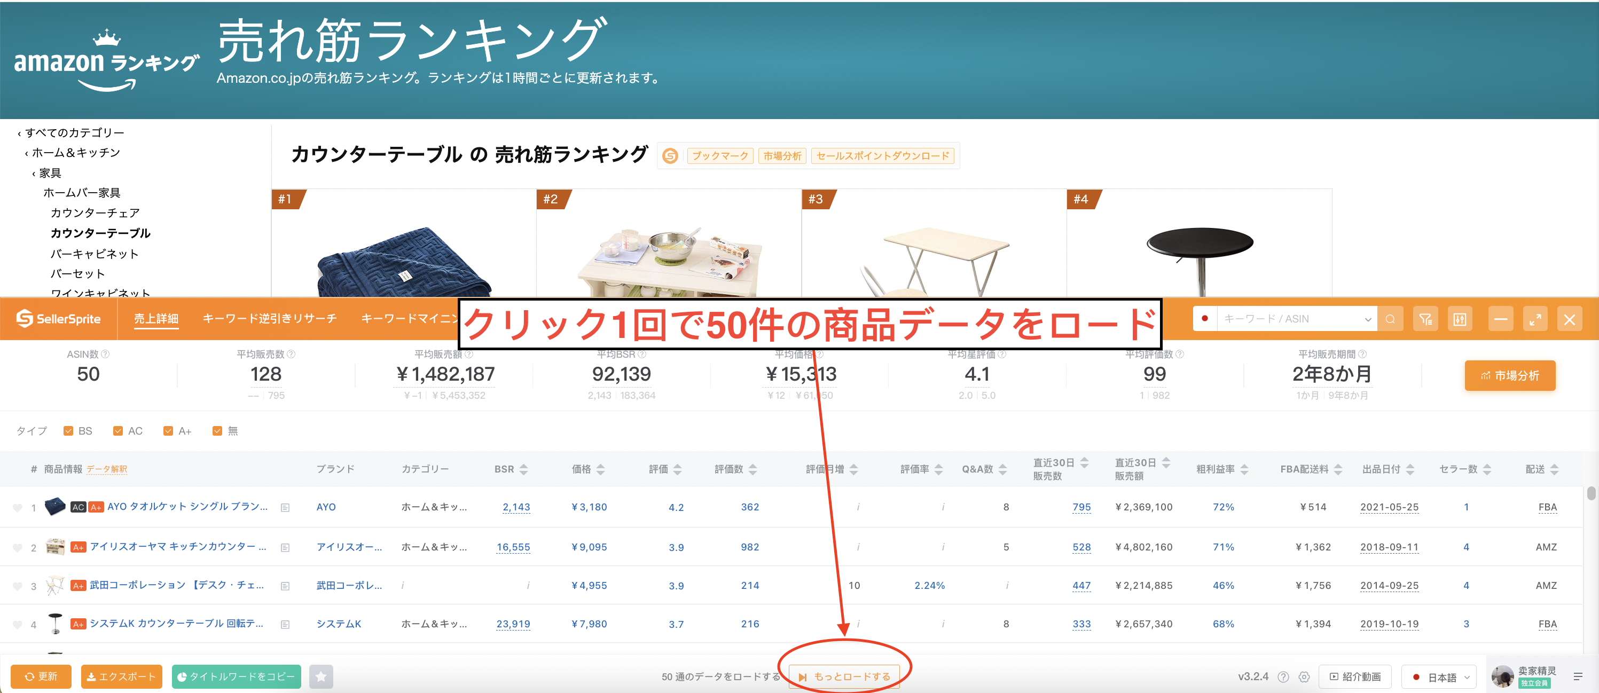This screenshot has height=693, width=1599.
Task: Open the help question mark icon beside v3.2.4
Action: (x=1284, y=677)
